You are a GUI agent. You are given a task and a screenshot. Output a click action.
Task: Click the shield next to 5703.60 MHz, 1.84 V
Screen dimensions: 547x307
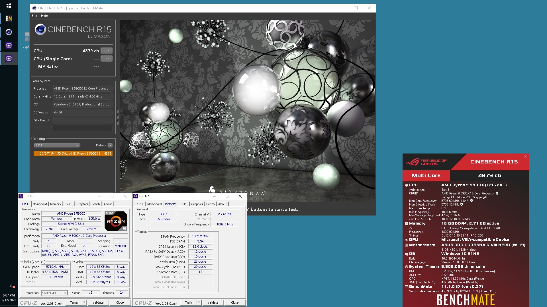click(472, 201)
